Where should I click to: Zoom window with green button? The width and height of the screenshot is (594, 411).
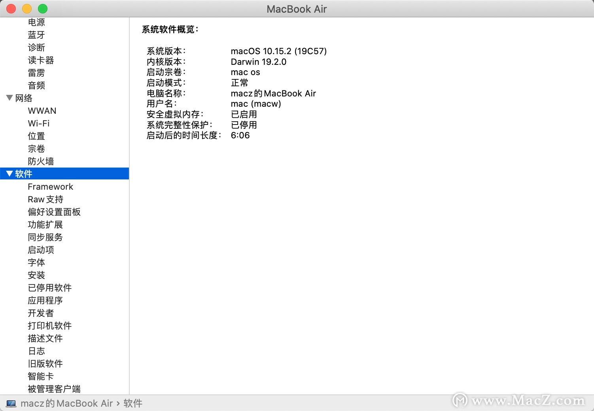43,9
